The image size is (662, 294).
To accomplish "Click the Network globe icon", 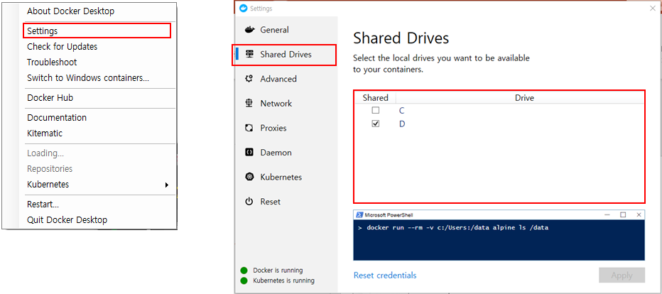I will [x=249, y=104].
